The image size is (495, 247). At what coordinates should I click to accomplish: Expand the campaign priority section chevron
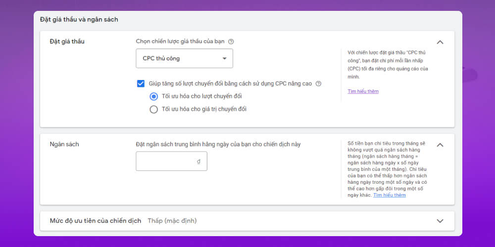click(440, 221)
